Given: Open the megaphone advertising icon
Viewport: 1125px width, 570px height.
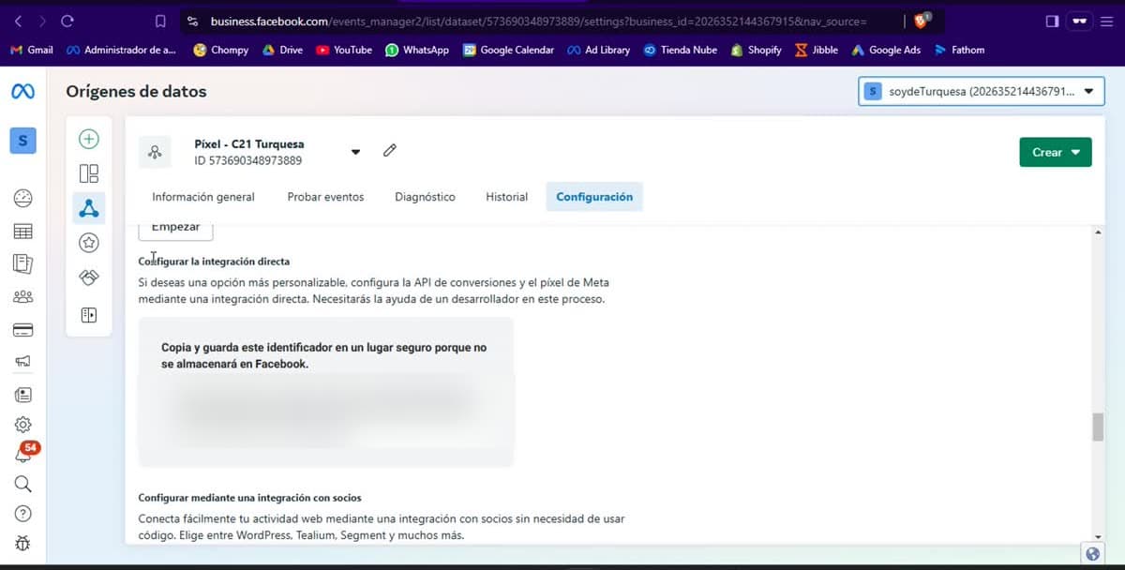Looking at the screenshot, I should click(x=22, y=362).
